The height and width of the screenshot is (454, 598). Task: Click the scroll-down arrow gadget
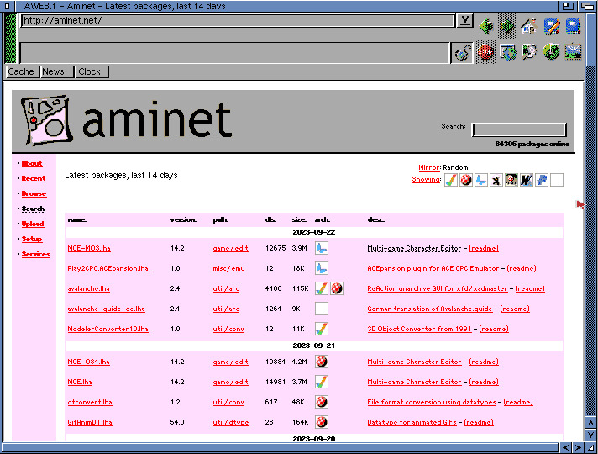point(590,435)
